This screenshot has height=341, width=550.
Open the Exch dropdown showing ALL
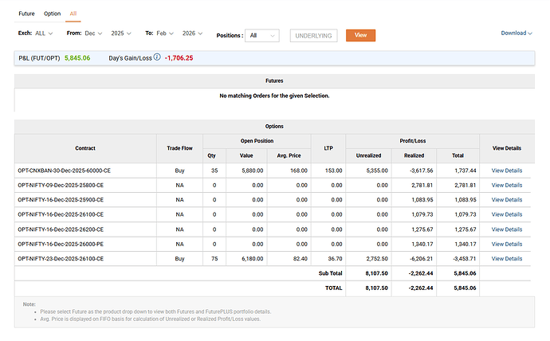[45, 34]
